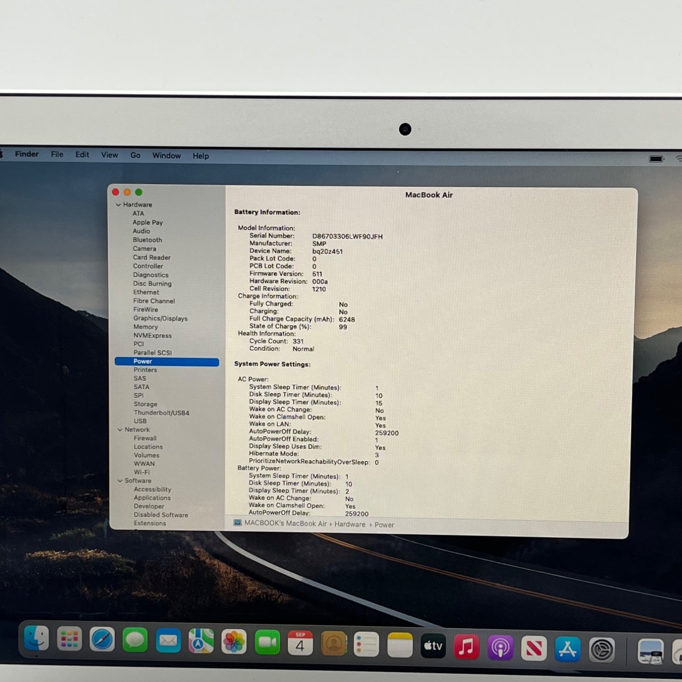Click the Battery Information heading
The width and height of the screenshot is (682, 682).
pyautogui.click(x=267, y=212)
